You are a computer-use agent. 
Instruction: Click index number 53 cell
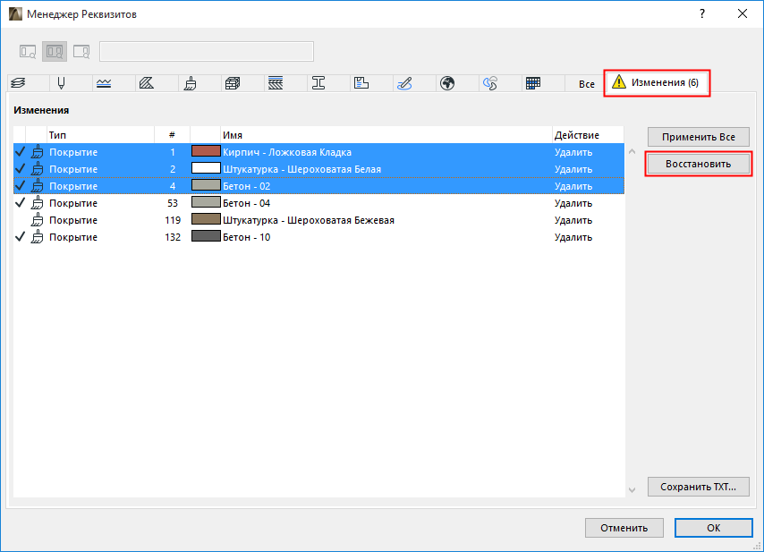pos(173,203)
